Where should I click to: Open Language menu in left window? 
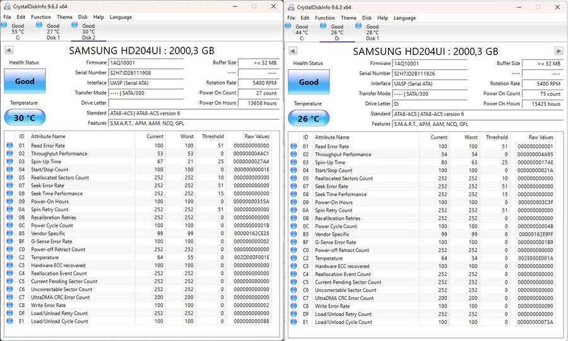pos(121,17)
